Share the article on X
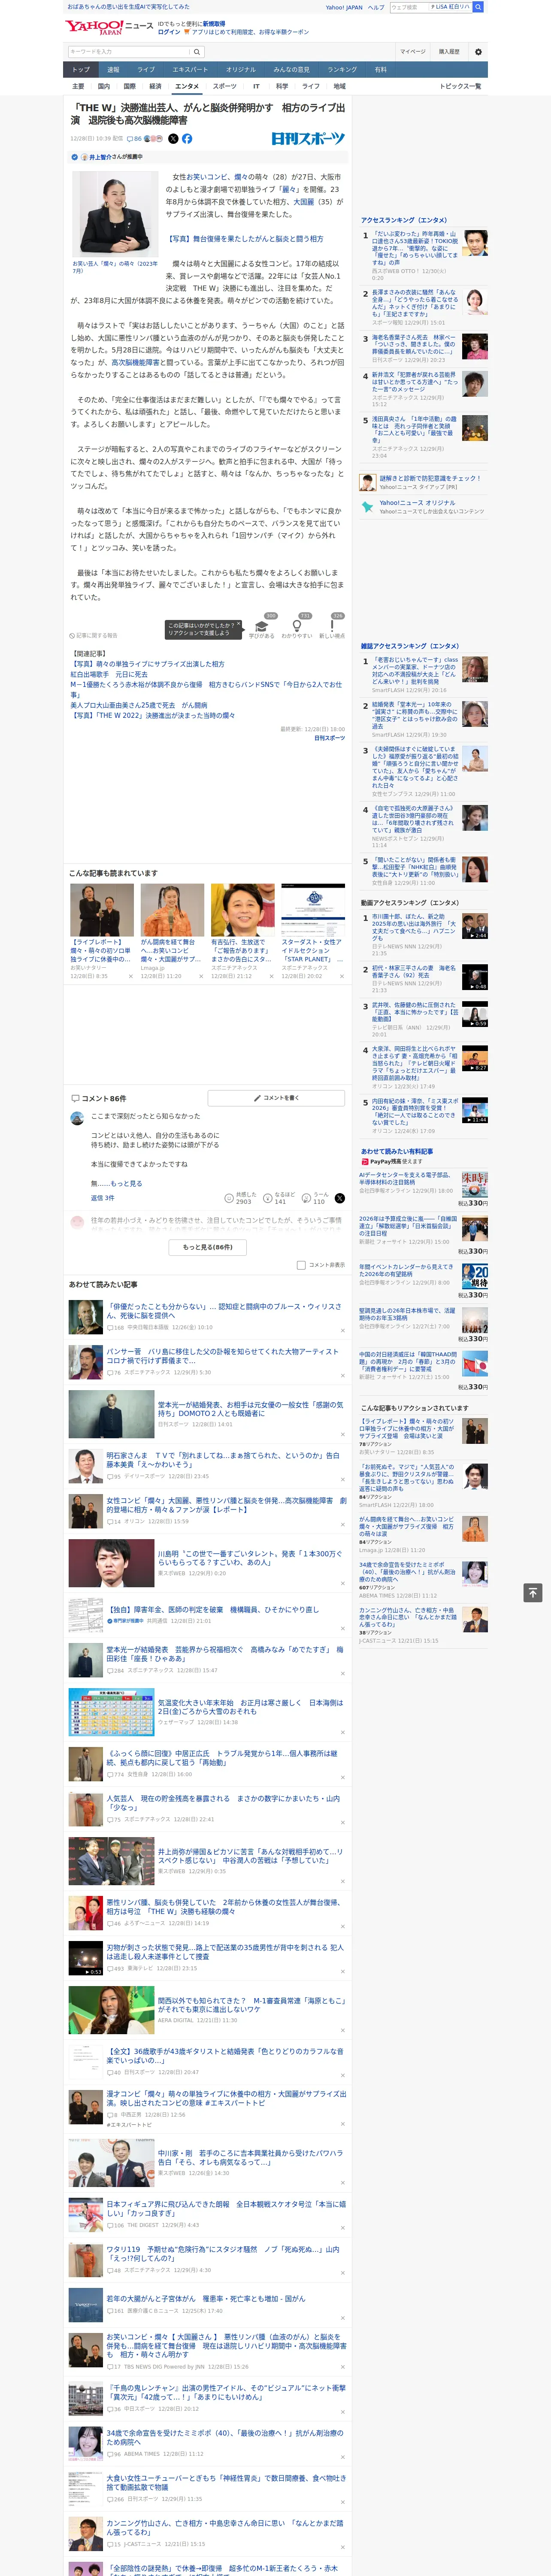This screenshot has height=2576, width=551. (173, 139)
